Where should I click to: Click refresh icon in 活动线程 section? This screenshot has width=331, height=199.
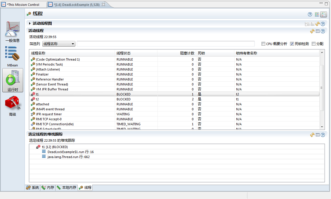pos(312,31)
